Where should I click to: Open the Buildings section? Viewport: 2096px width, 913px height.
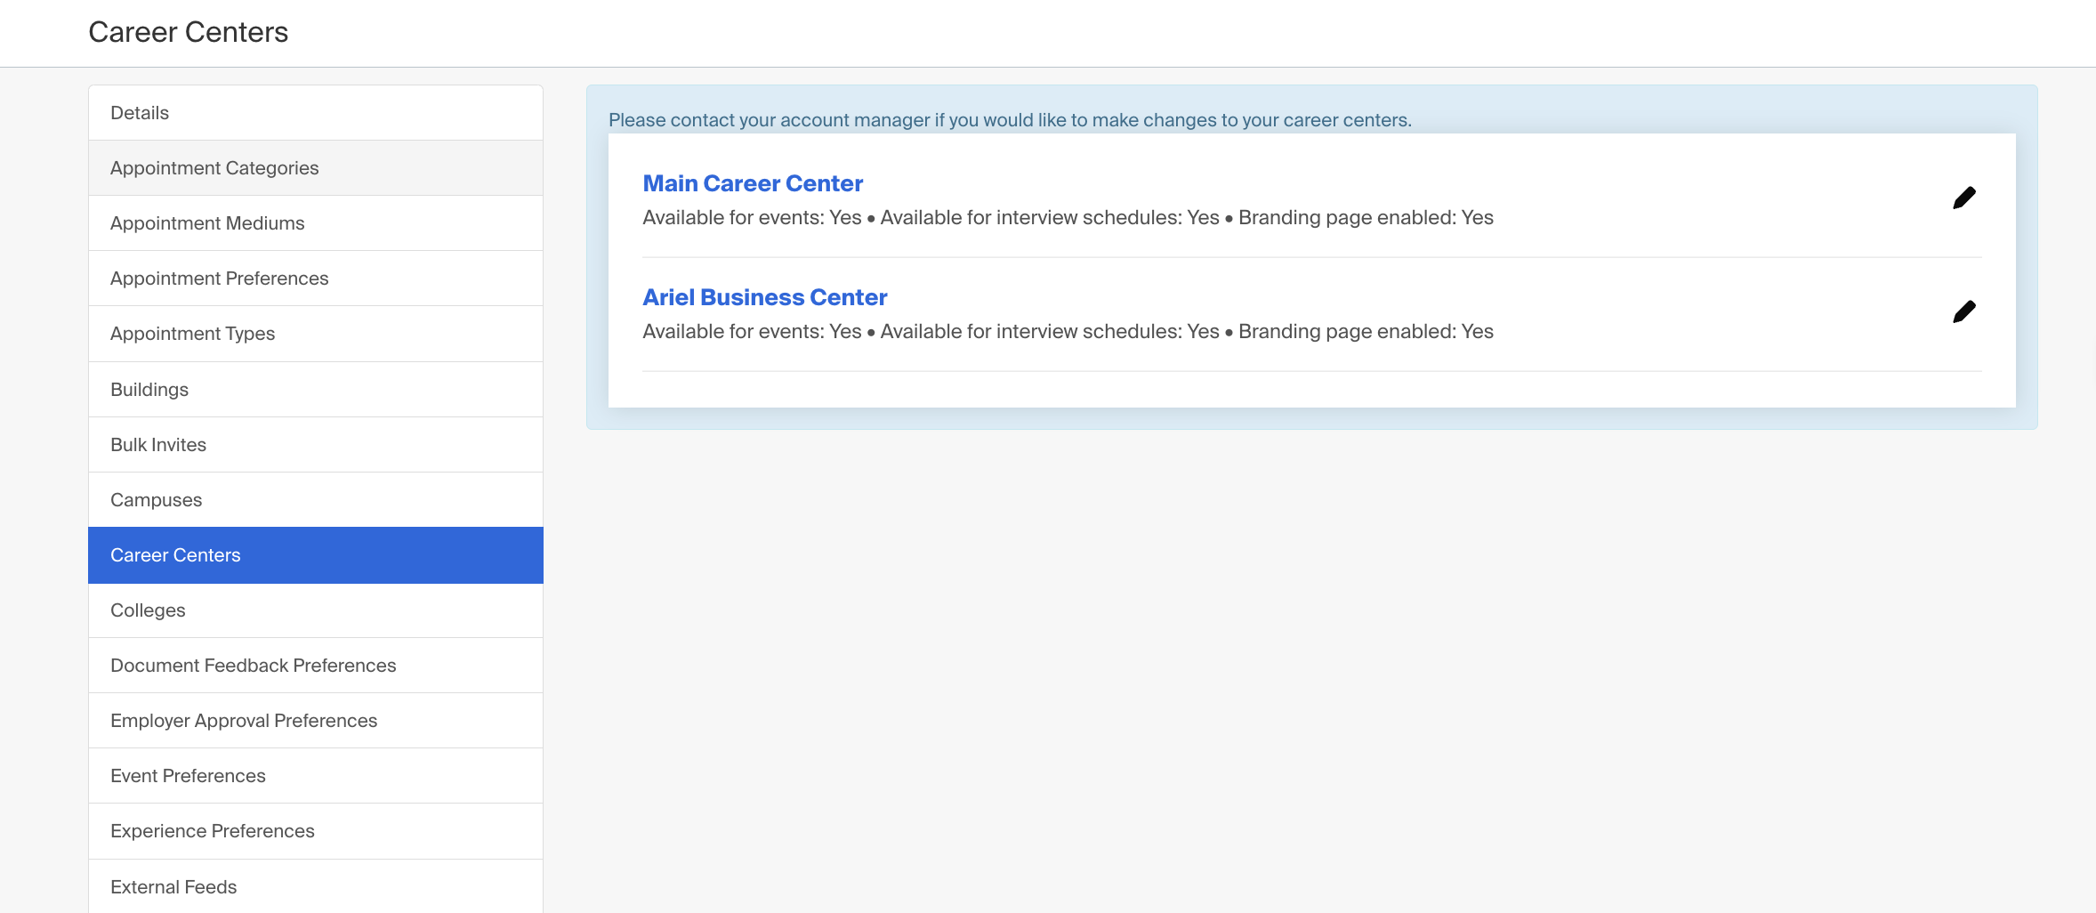click(x=149, y=389)
